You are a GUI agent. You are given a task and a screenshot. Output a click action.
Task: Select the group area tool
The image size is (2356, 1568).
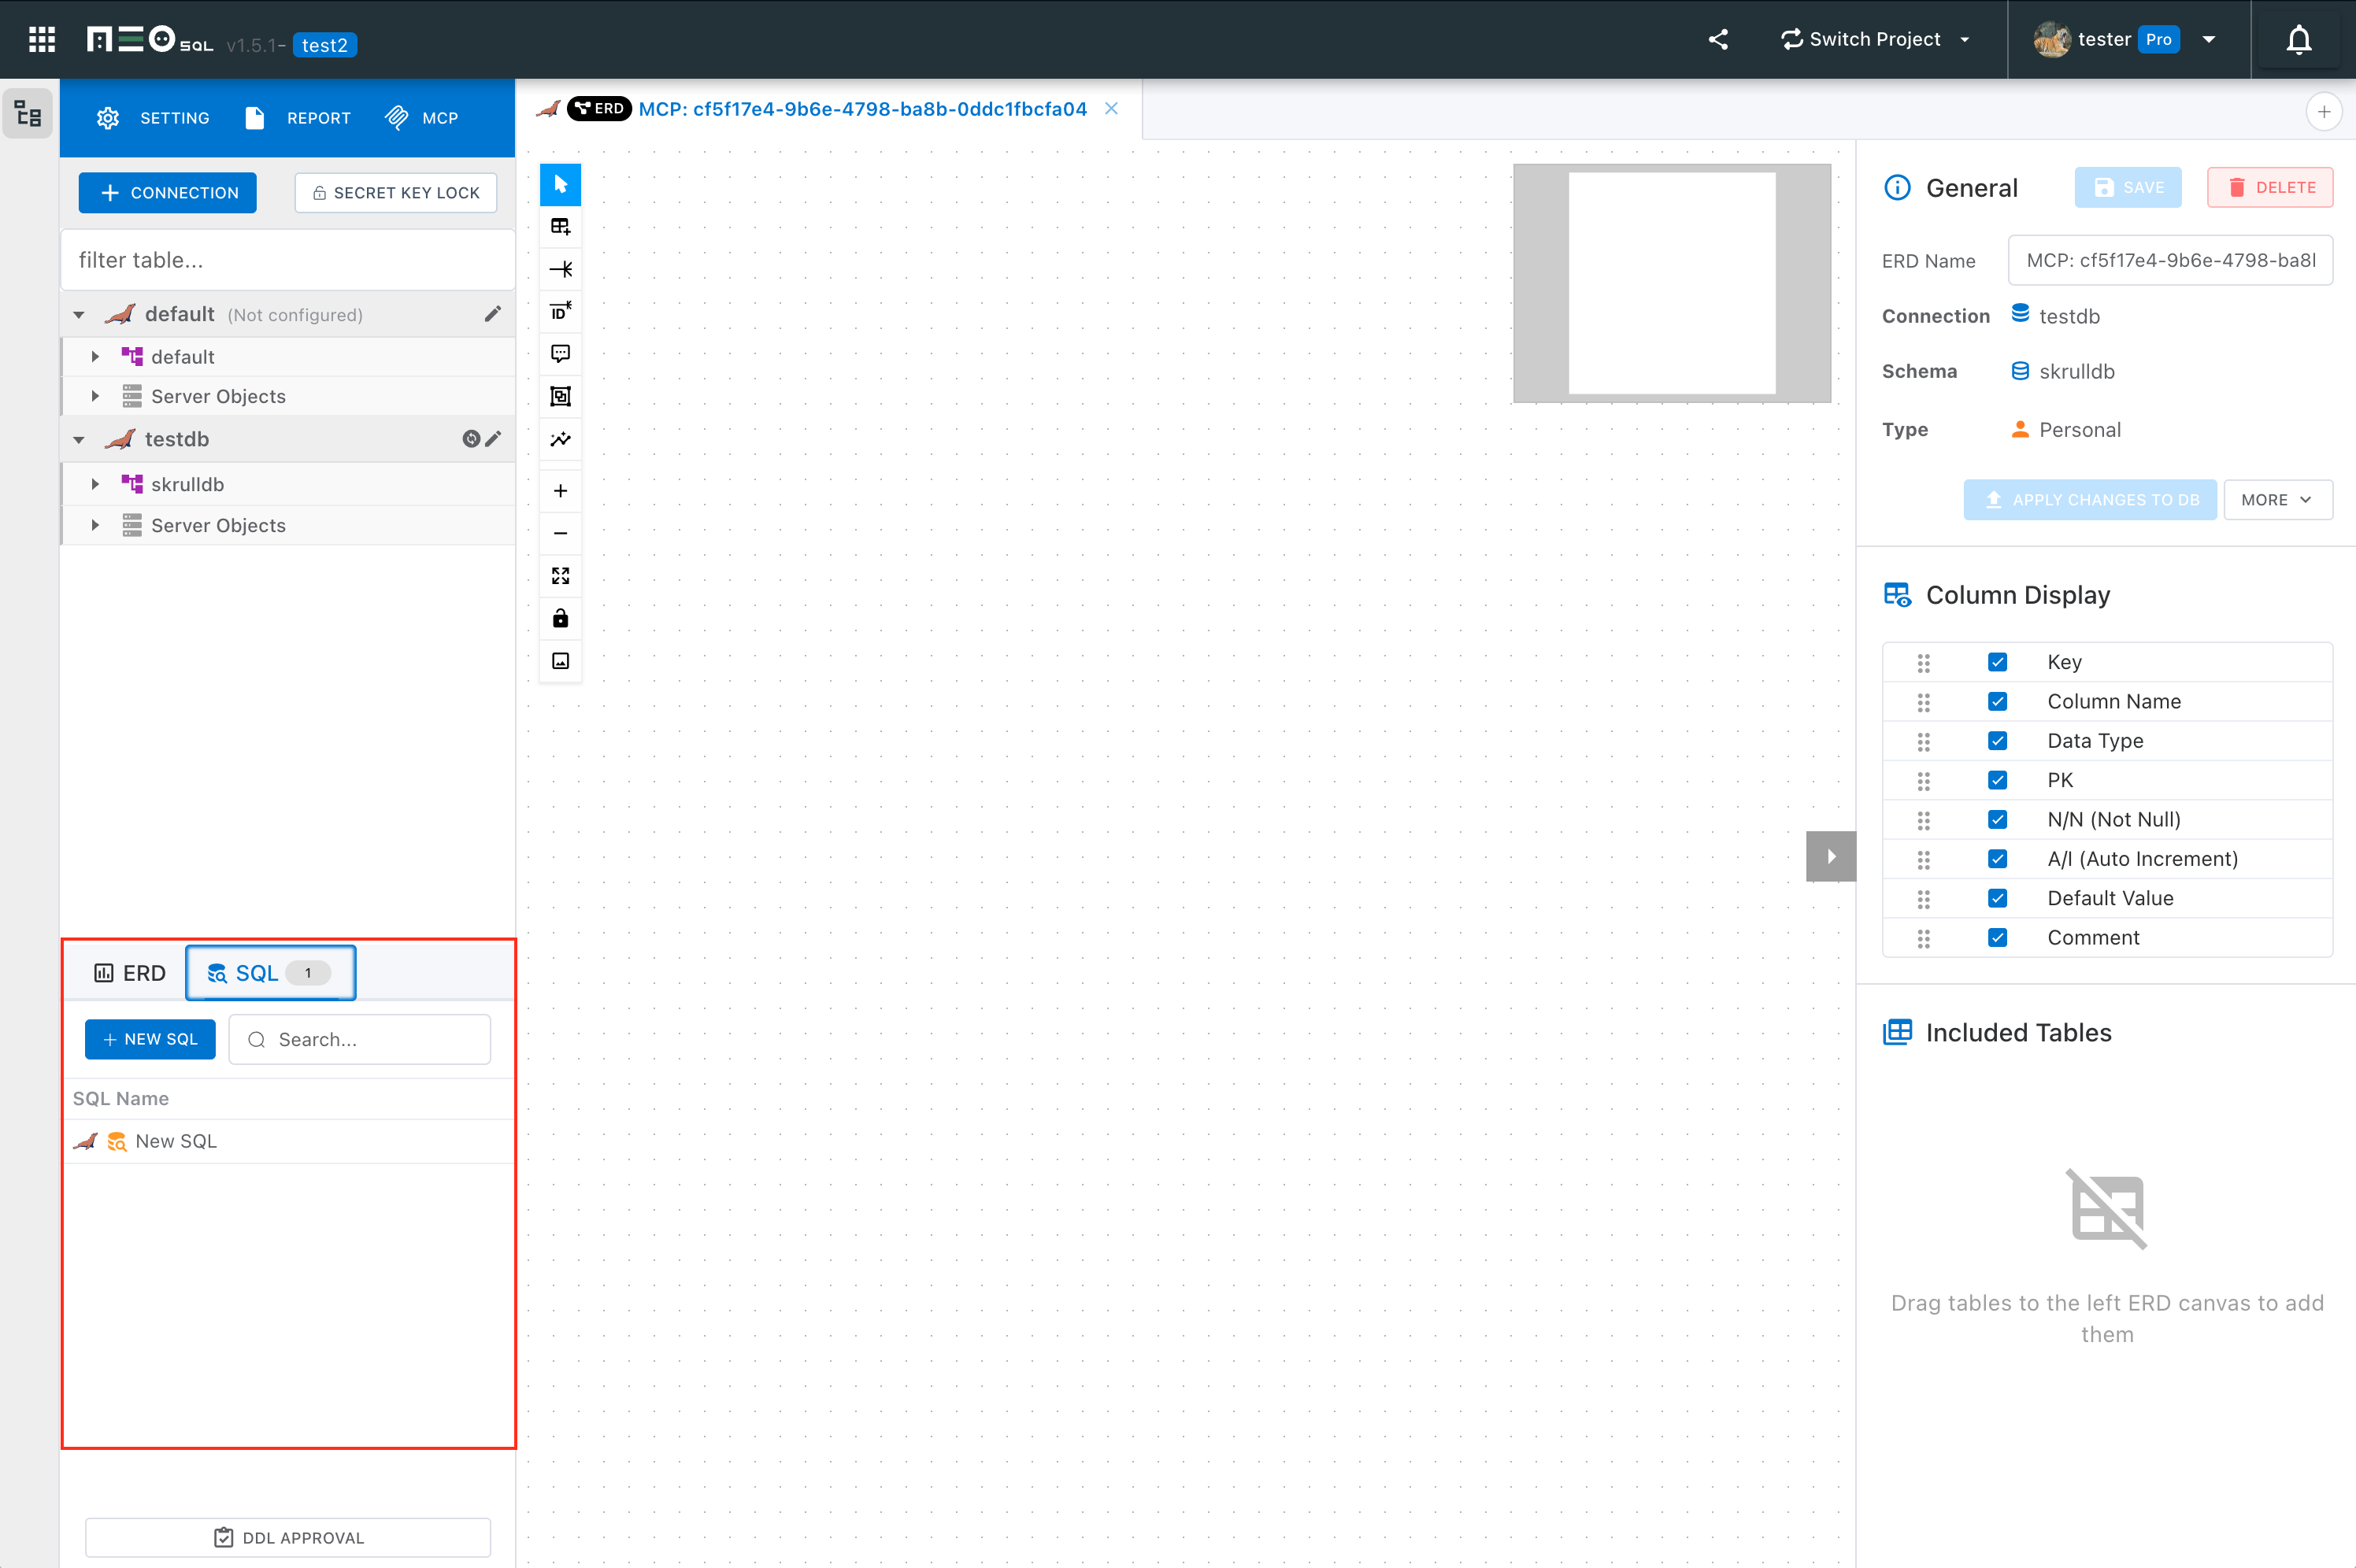coord(560,396)
